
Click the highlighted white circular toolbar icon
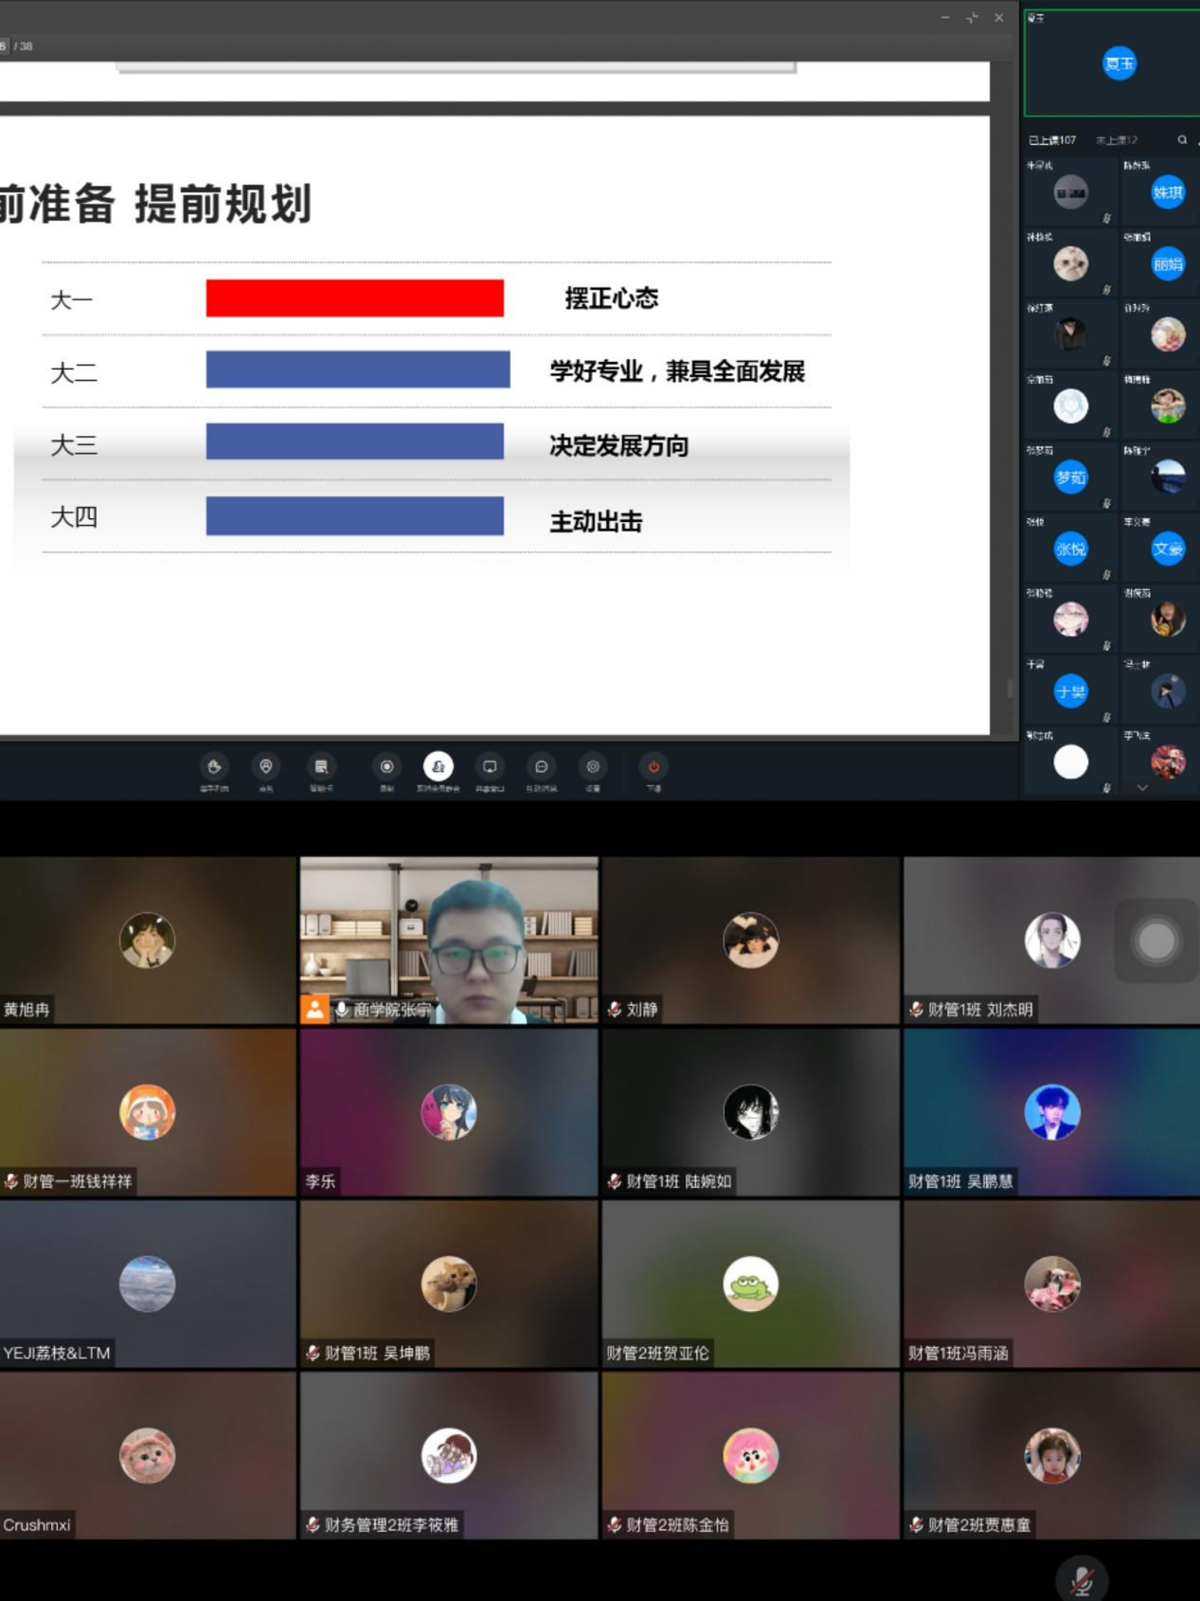(x=438, y=766)
